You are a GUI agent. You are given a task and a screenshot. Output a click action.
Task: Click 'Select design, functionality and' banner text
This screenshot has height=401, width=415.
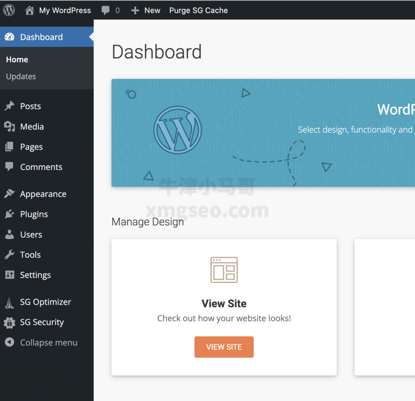(355, 130)
